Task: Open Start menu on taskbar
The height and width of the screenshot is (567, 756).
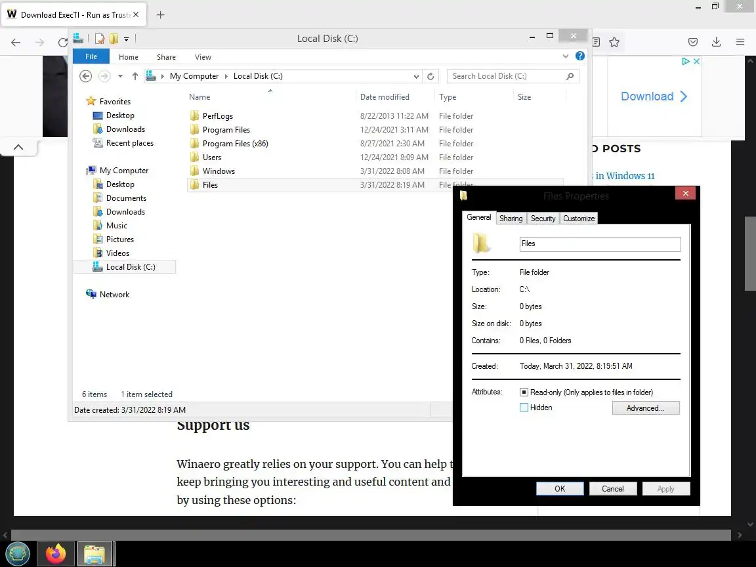Action: click(x=17, y=553)
